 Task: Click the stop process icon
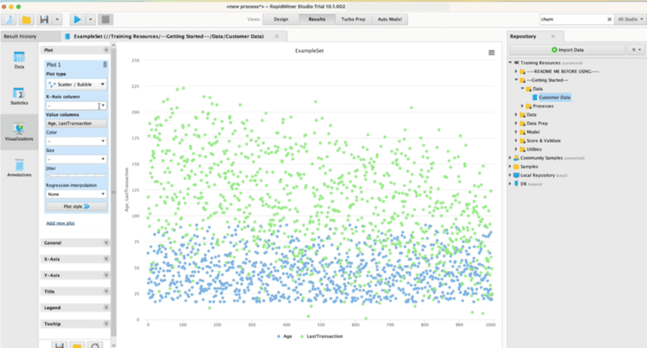[x=105, y=19]
